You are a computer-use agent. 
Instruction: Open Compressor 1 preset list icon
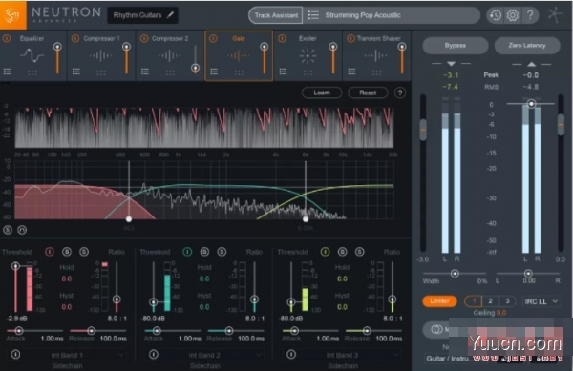76,72
